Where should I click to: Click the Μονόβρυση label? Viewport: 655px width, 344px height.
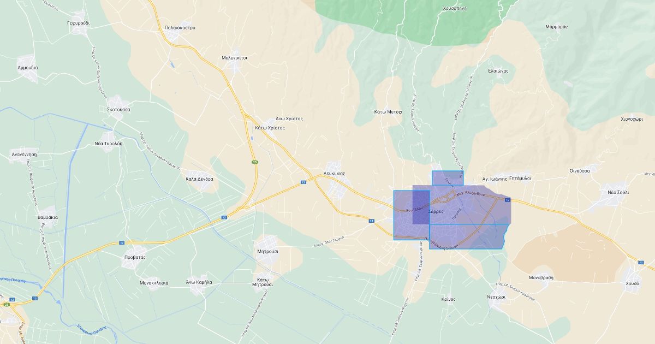point(541,277)
